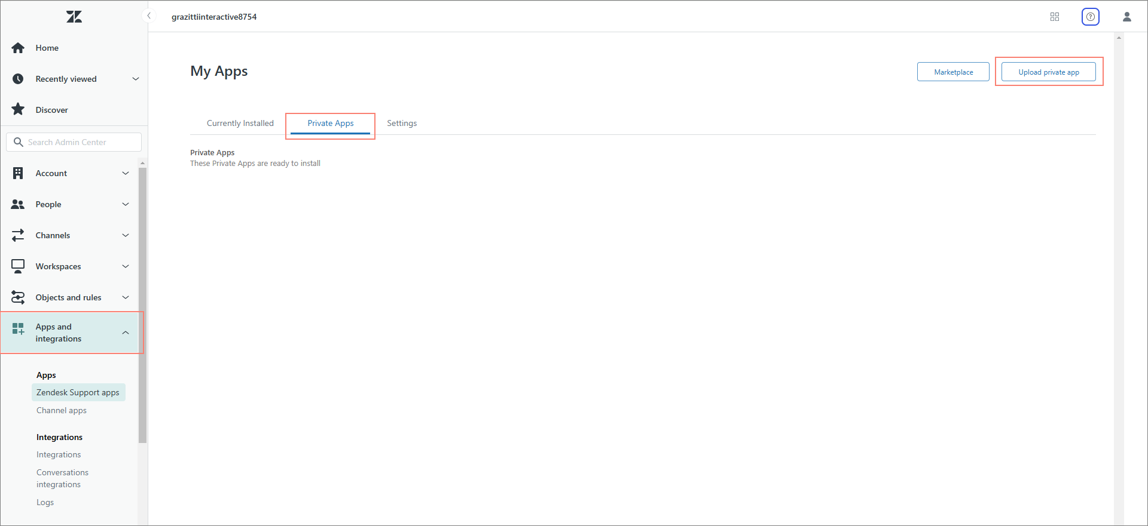Expand the Account menu chevron
The image size is (1148, 526).
pyautogui.click(x=126, y=173)
